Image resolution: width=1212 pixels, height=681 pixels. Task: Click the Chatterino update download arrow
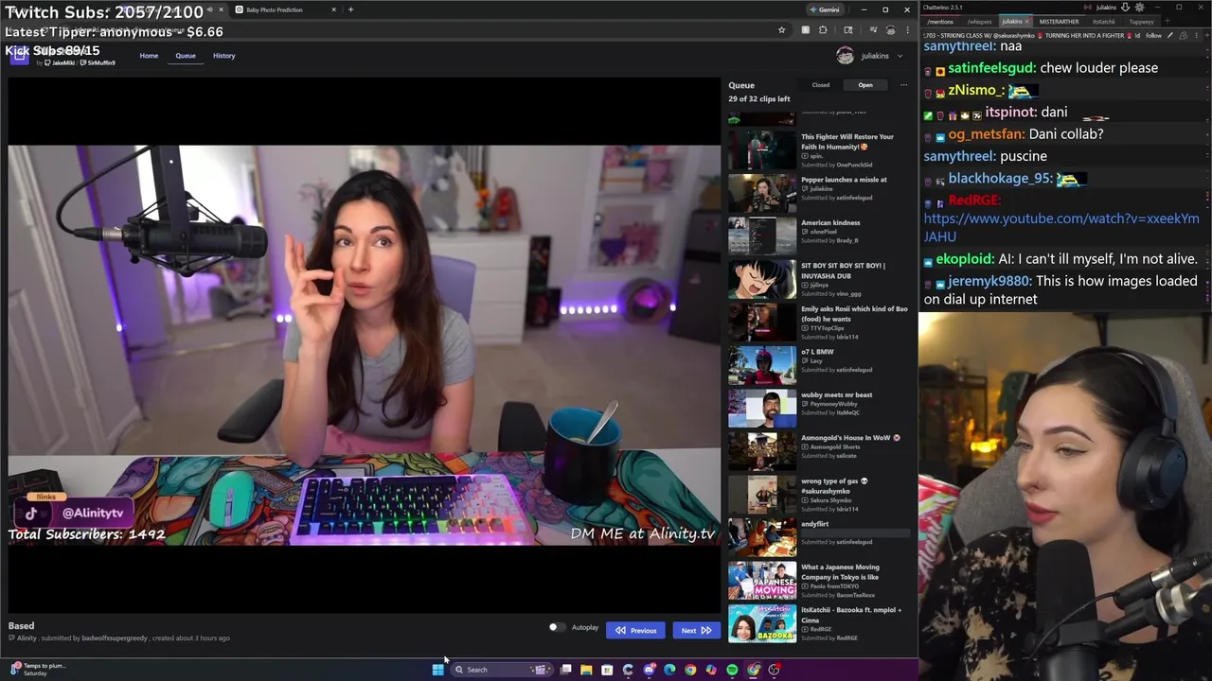tap(1125, 8)
